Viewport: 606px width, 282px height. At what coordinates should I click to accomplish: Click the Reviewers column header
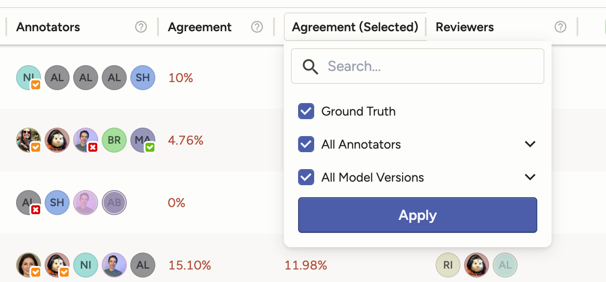click(x=465, y=27)
